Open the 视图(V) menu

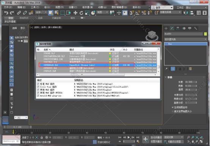click(60, 7)
